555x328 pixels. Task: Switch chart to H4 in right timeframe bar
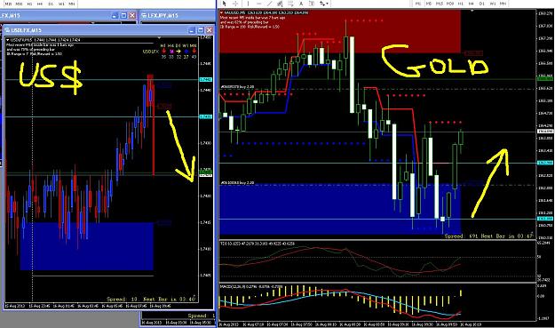tap(472, 4)
